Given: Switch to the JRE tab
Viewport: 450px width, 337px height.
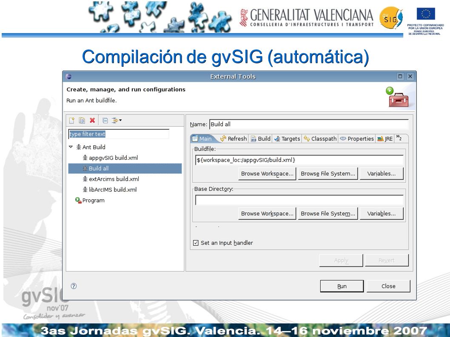Looking at the screenshot, I should pos(385,139).
